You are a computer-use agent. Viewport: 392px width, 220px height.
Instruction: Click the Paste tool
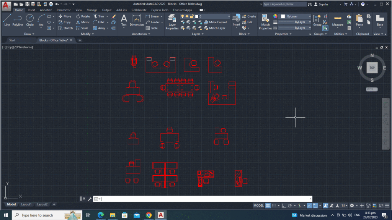click(x=359, y=20)
